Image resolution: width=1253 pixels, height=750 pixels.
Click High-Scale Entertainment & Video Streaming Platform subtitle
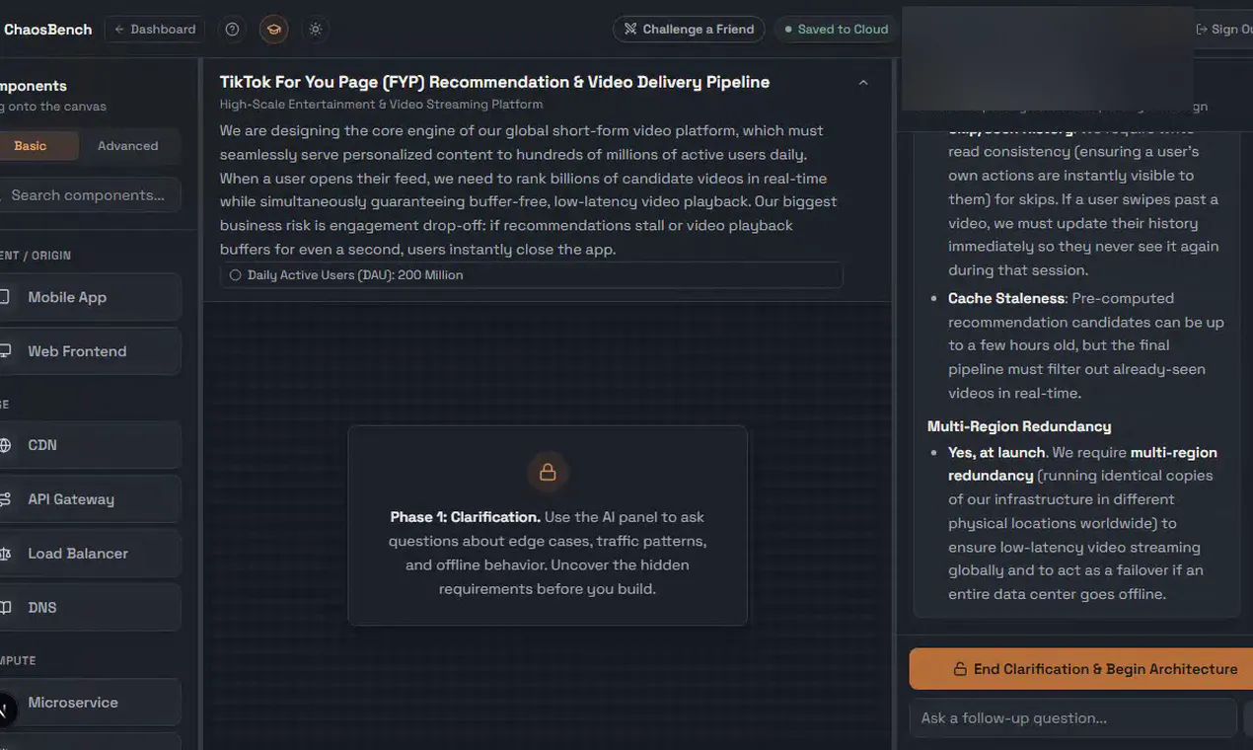pyautogui.click(x=381, y=105)
